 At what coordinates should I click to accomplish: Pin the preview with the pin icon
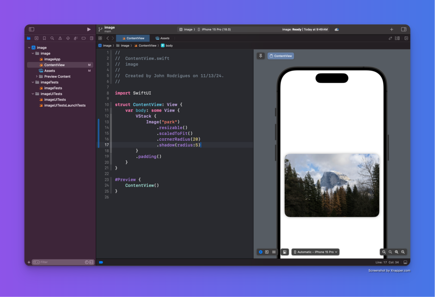tap(261, 56)
